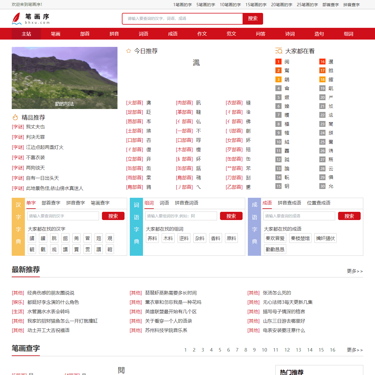Image resolution: width=375 pixels, height=375 pixels.
Task: Select the 位置查成语 tab
Action: click(319, 203)
